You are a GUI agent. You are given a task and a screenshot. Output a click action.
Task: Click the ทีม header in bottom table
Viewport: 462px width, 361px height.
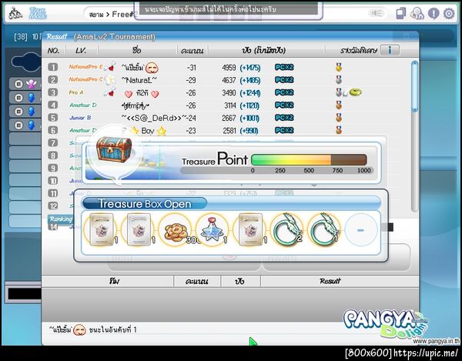(114, 281)
